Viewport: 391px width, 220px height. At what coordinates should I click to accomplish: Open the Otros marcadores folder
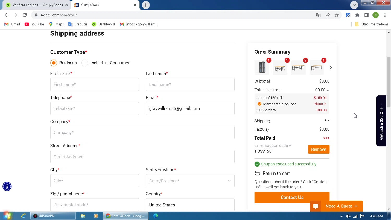click(371, 24)
